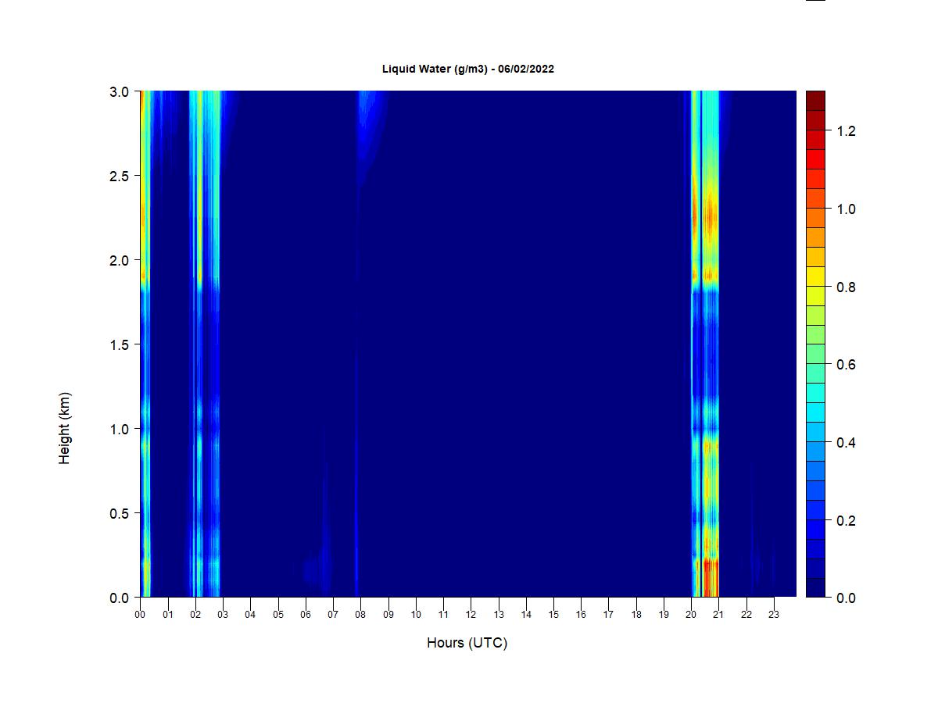This screenshot has width=938, height=703.
Task: Select hour 08 tick on time axis
Action: click(x=360, y=615)
